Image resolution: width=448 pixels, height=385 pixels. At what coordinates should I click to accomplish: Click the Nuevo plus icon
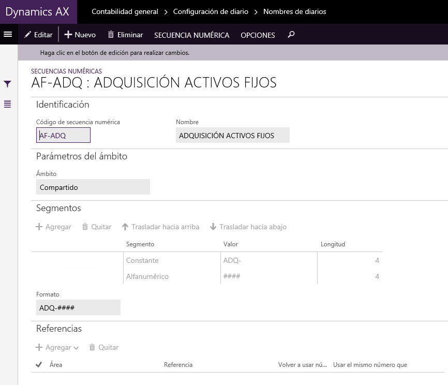click(68, 35)
